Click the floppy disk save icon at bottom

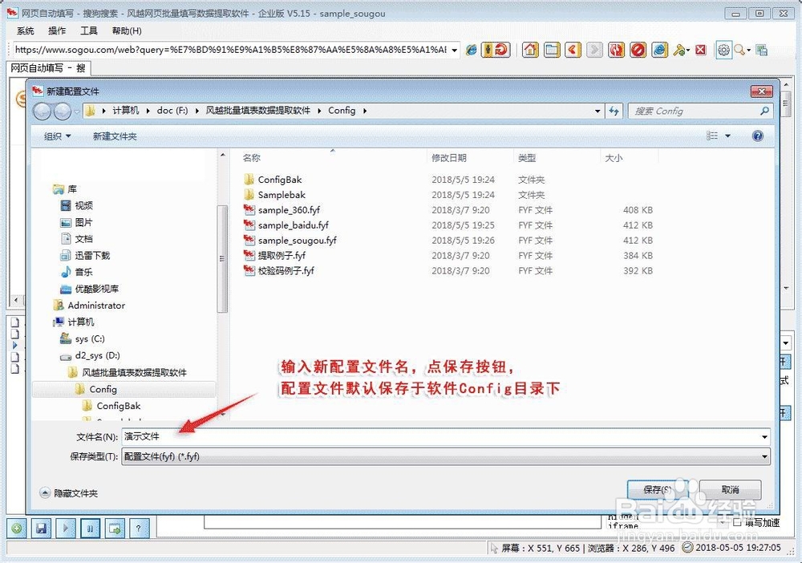(41, 529)
